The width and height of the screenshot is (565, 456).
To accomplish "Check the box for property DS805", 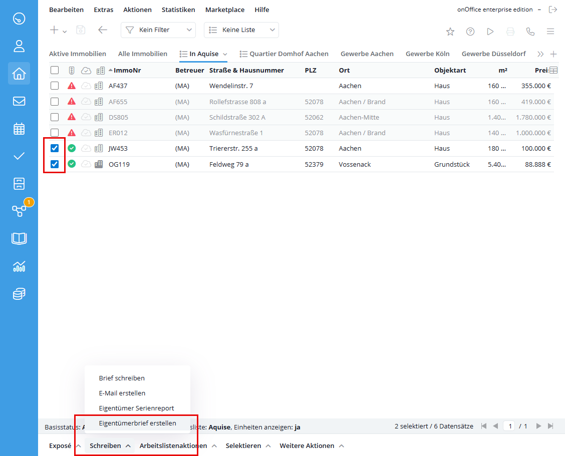I will click(x=55, y=117).
